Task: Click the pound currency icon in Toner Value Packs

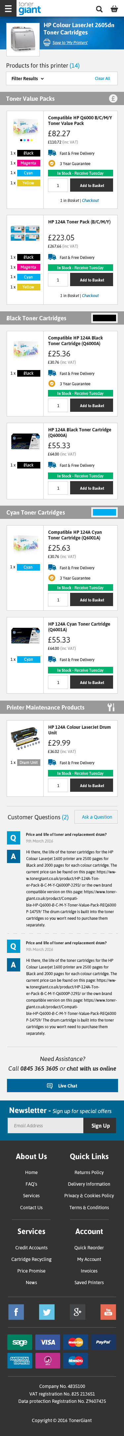Action: coord(113,99)
